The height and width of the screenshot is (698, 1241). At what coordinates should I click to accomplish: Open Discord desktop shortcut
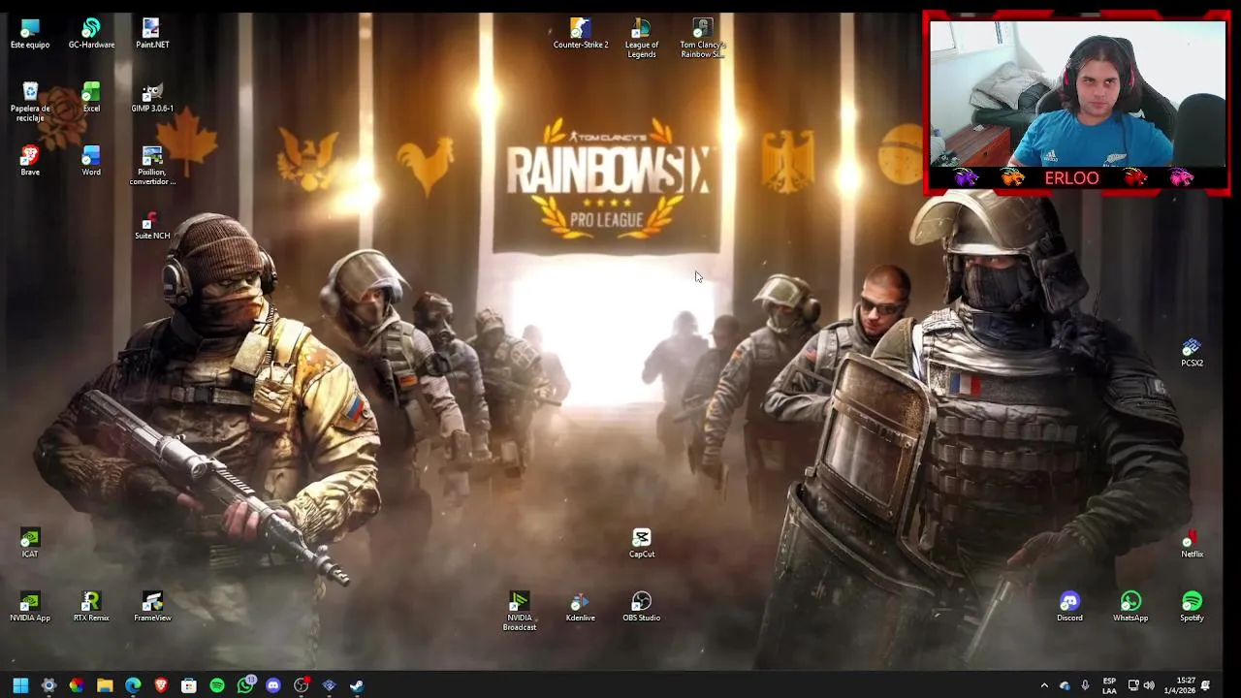1069,607
